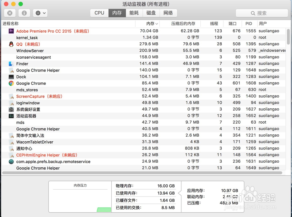Toggle sort order on 内存 column header
The width and height of the screenshot is (292, 217).
[147, 24]
